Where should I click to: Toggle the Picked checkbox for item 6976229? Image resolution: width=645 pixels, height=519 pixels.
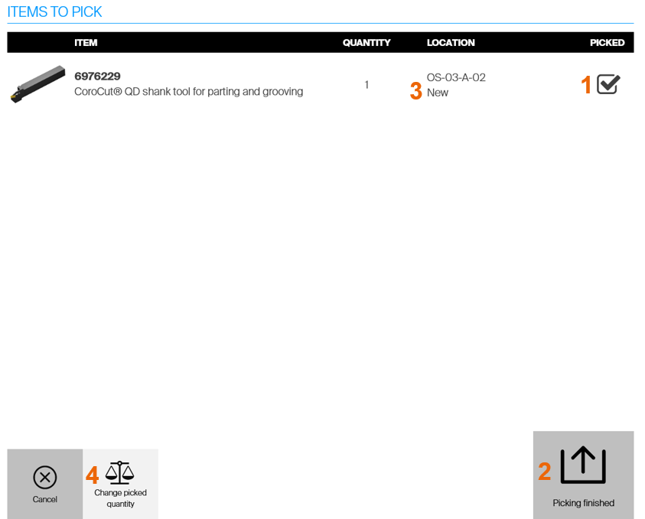[608, 84]
